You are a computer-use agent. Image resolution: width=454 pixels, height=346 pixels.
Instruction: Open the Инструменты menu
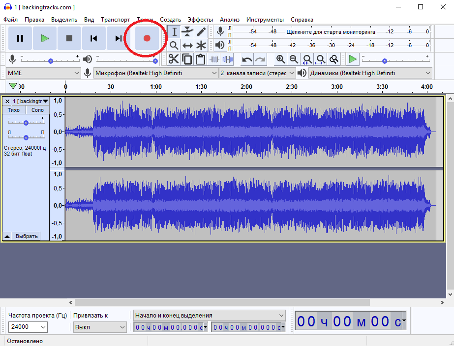[265, 20]
